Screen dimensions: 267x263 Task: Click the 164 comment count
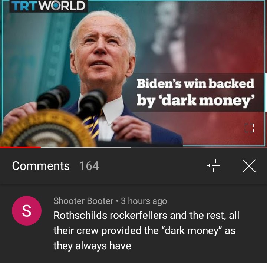coord(89,166)
